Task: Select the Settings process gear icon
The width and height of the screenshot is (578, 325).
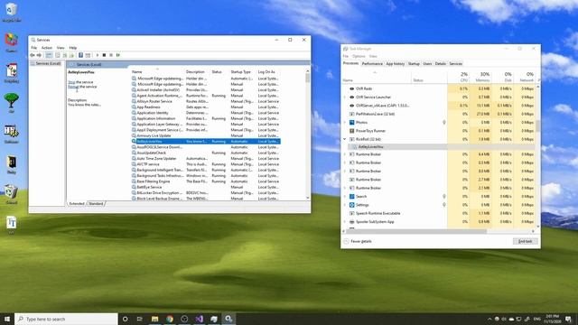Action: pyautogui.click(x=351, y=205)
